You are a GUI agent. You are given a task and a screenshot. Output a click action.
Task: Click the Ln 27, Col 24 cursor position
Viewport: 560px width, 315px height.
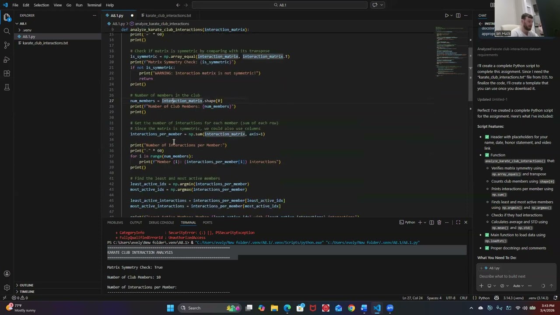pyautogui.click(x=413, y=298)
